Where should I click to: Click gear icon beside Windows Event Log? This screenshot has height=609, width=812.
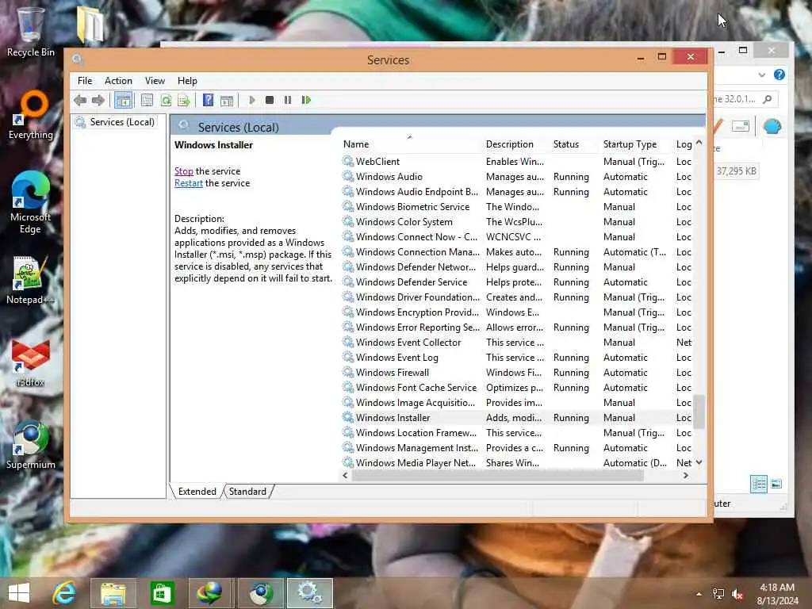click(x=348, y=358)
